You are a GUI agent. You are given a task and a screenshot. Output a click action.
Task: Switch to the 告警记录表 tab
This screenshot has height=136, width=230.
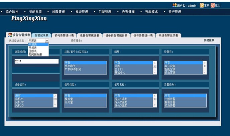[41, 35]
